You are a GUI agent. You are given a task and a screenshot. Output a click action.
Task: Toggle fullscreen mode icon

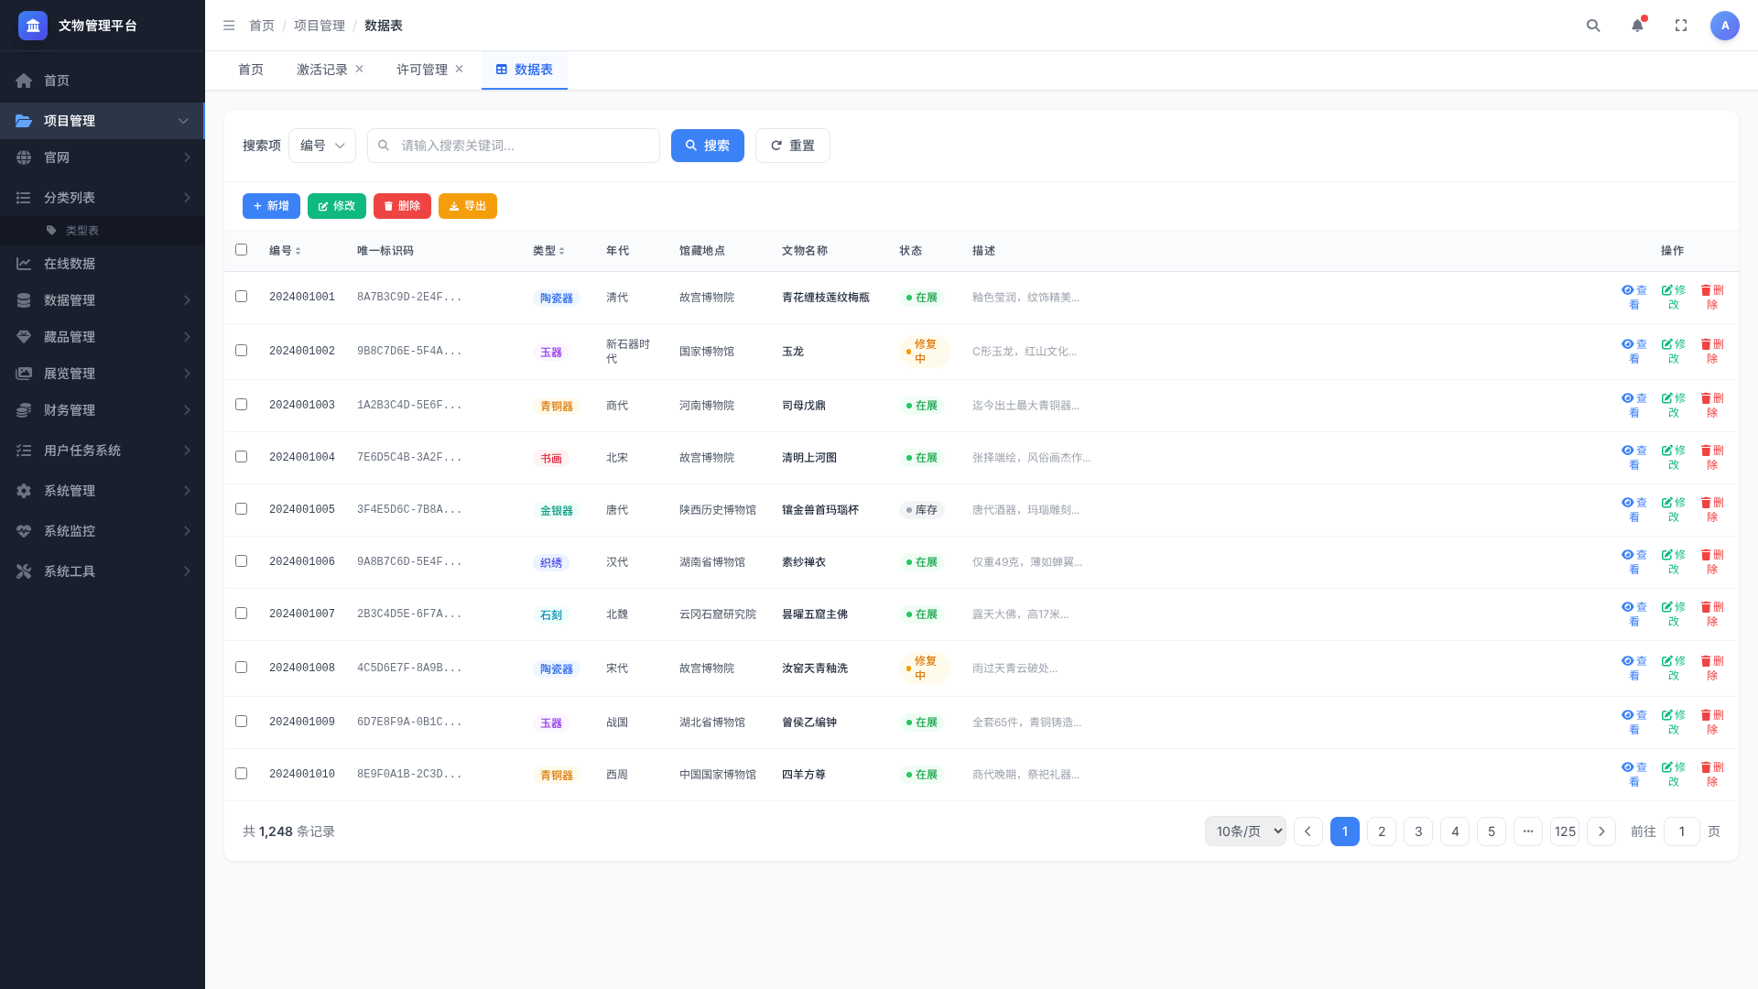(1681, 26)
